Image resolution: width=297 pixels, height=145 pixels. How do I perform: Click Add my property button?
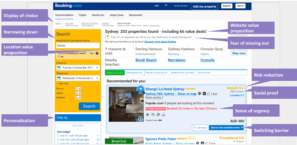205,7
